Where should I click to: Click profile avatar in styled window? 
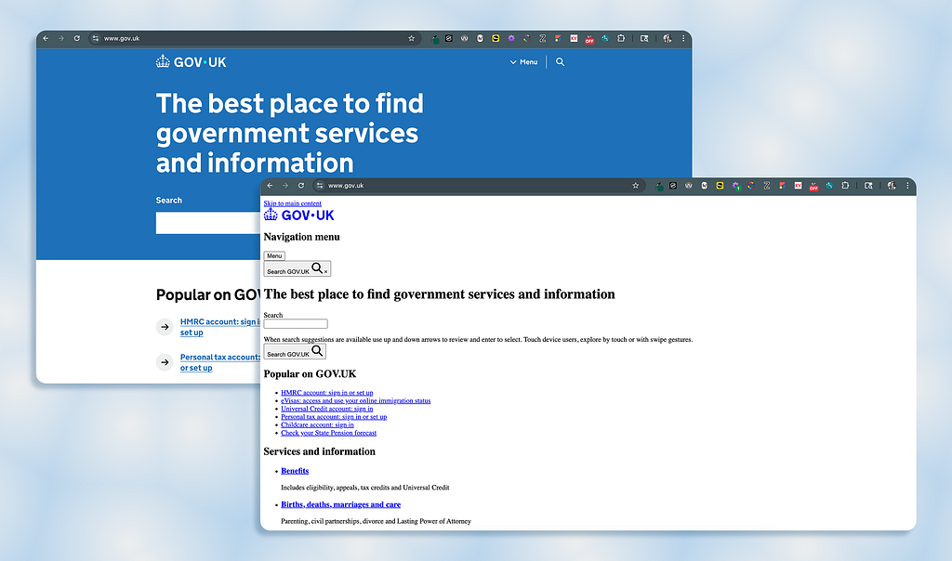point(667,38)
